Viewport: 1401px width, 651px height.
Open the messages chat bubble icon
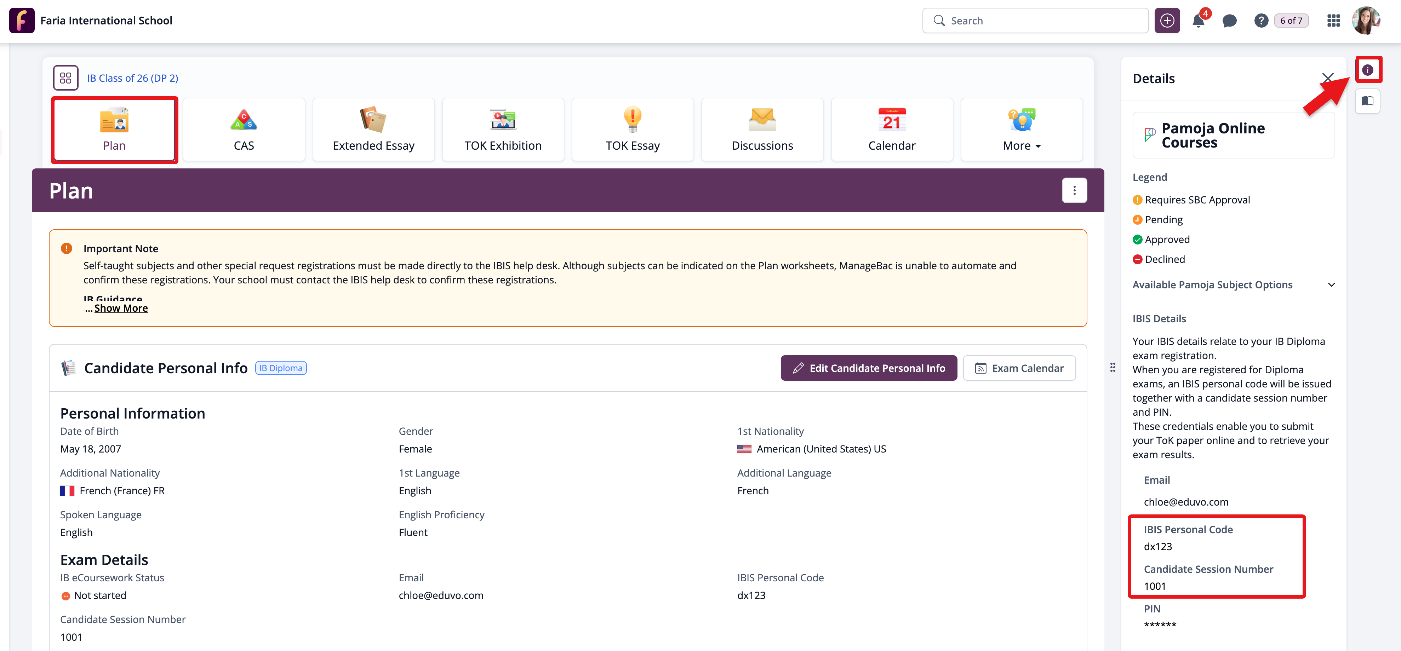tap(1229, 21)
